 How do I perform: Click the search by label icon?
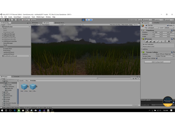(136, 79)
